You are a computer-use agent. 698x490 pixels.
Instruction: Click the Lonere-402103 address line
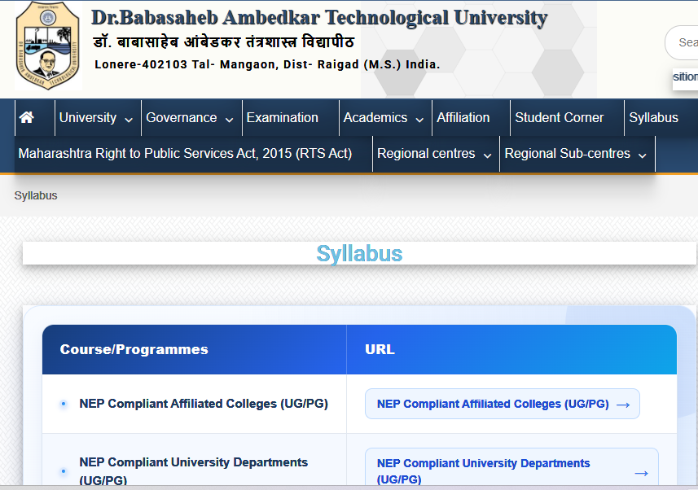[x=267, y=64]
